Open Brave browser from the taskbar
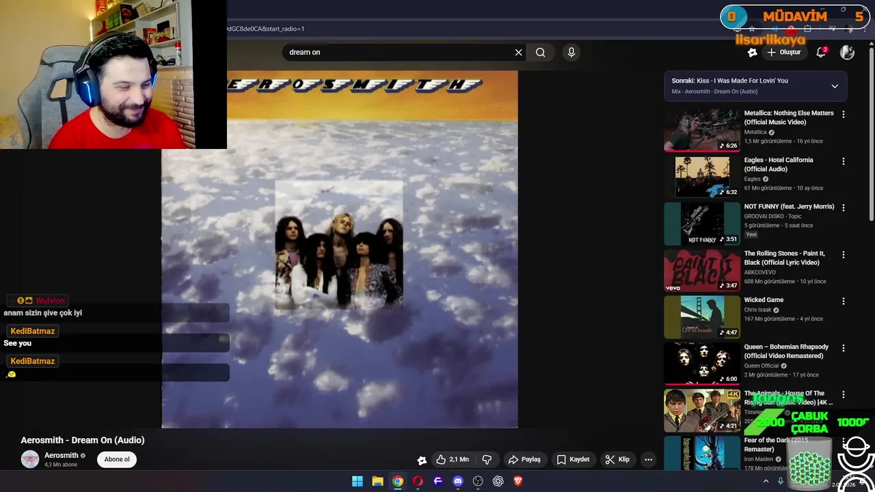Screen dimensions: 875x492 pyautogui.click(x=518, y=481)
